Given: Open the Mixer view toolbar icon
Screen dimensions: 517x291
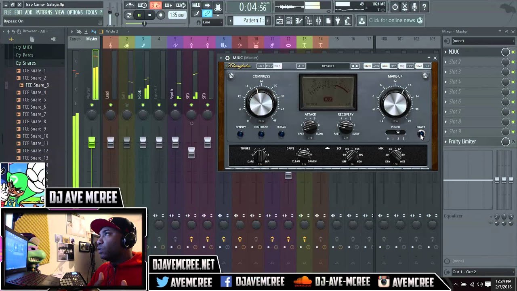Looking at the screenshot, I should (318, 21).
